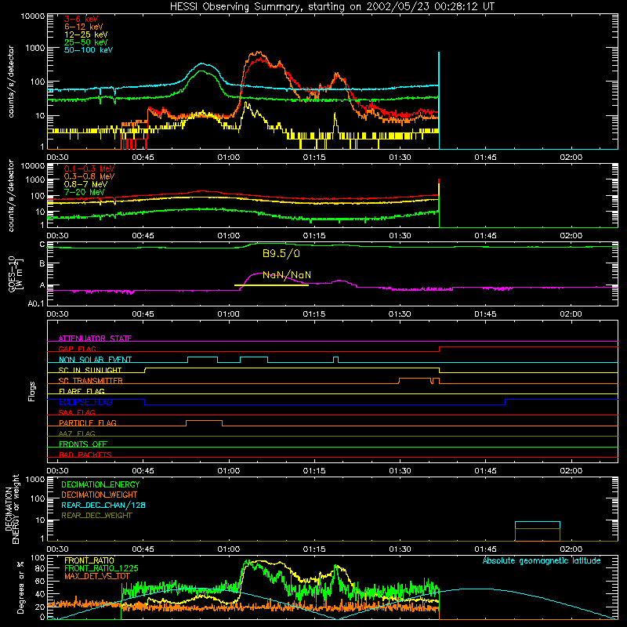Click the GAP_FLAG label
This screenshot has width=627, height=627.
[77, 349]
